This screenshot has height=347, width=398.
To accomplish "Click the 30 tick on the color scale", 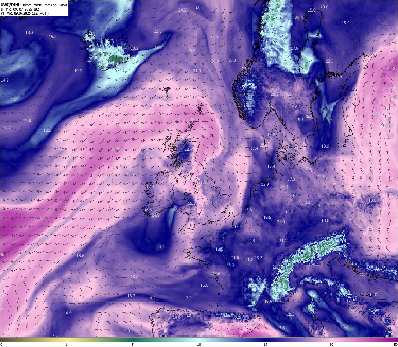I will (x=331, y=345).
